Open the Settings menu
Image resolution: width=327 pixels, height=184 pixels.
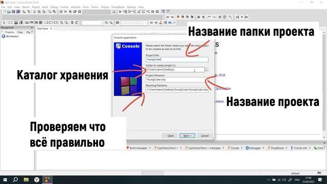[131, 7]
